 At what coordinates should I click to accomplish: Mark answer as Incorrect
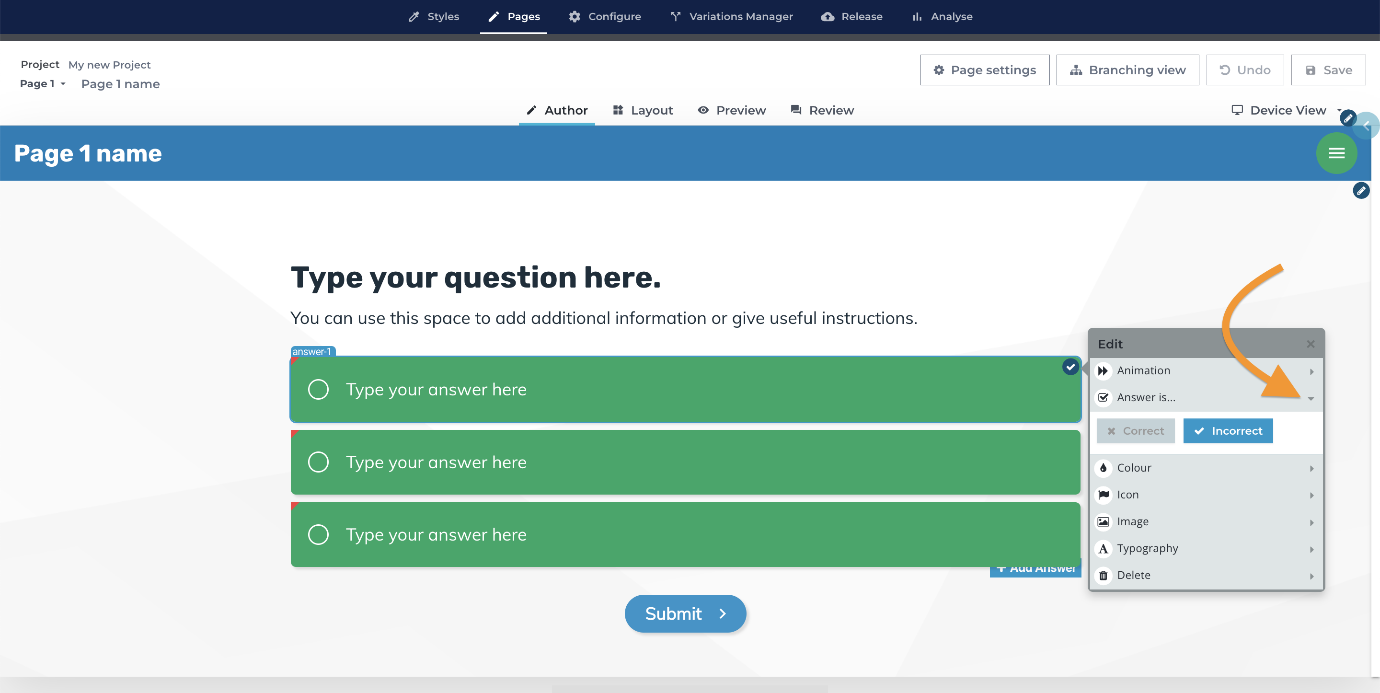tap(1227, 431)
